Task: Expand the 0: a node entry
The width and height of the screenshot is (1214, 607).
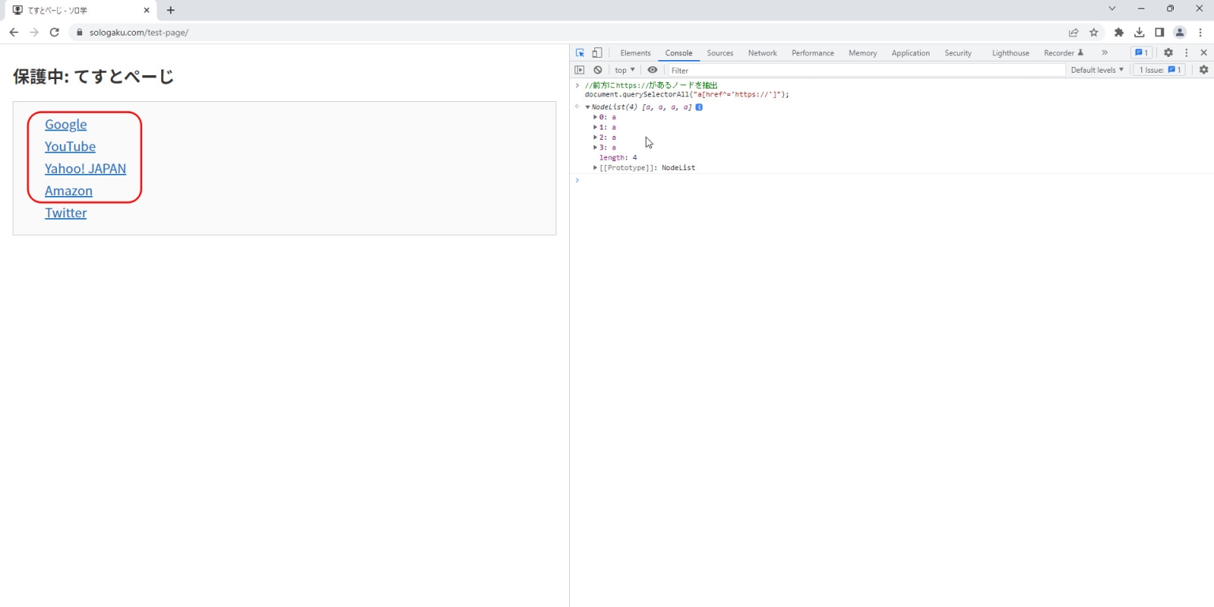Action: (x=596, y=117)
